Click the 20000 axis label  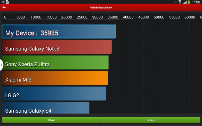tap(67, 17)
